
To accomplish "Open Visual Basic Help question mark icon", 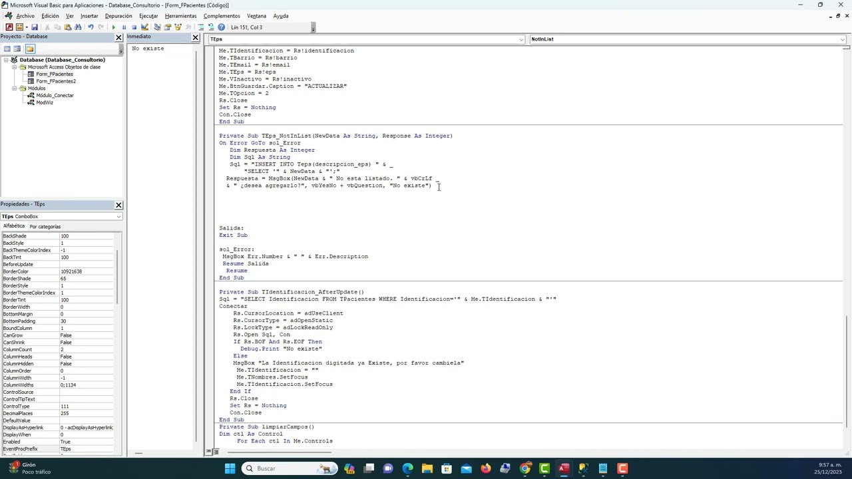I will [221, 27].
